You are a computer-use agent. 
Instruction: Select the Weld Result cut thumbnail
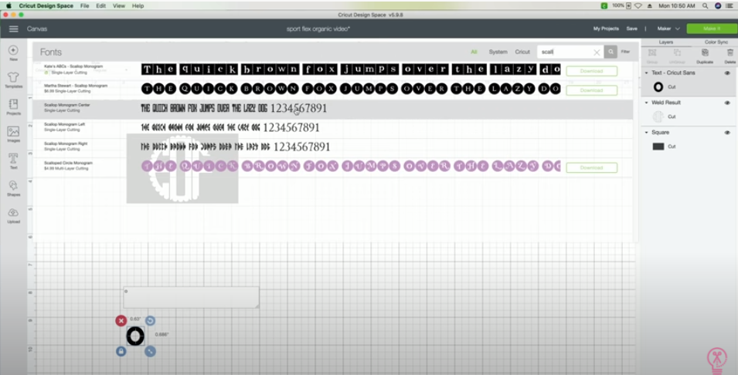(658, 117)
